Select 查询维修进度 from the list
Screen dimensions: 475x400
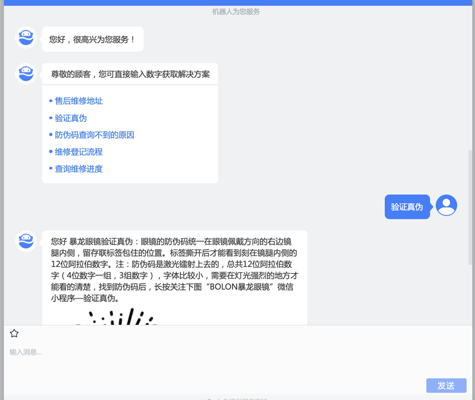point(78,169)
